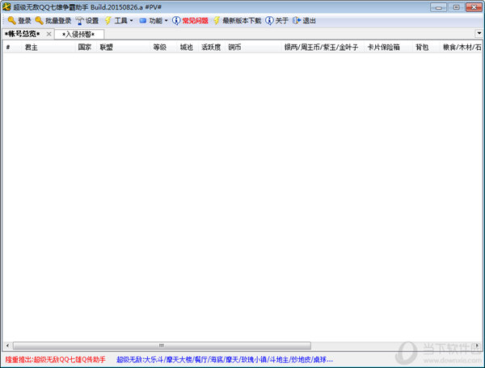Click the info icon beside 关于
The width and height of the screenshot is (485, 368).
pyautogui.click(x=269, y=21)
